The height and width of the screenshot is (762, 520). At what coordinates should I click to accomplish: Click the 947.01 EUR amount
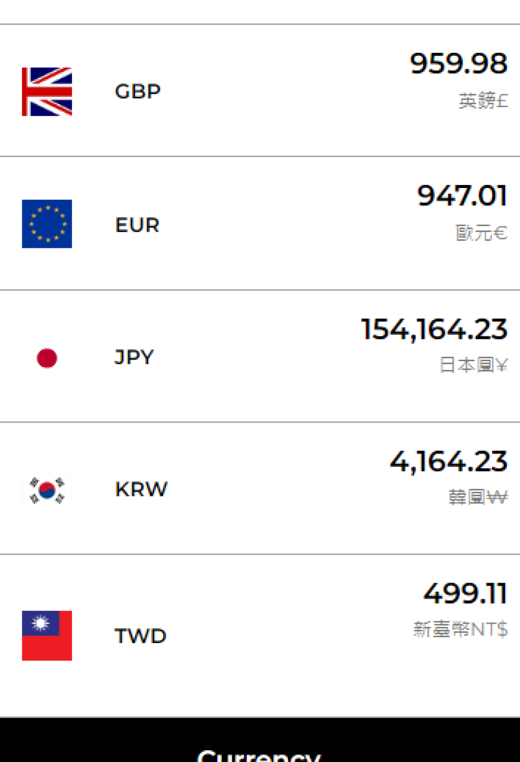tap(462, 196)
